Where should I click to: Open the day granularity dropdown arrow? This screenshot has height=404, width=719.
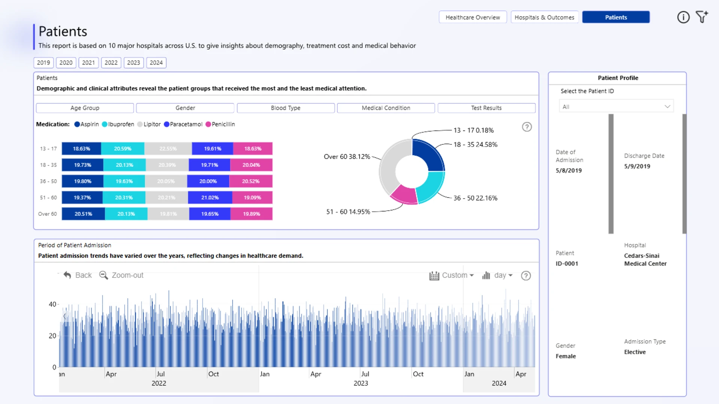click(x=510, y=276)
